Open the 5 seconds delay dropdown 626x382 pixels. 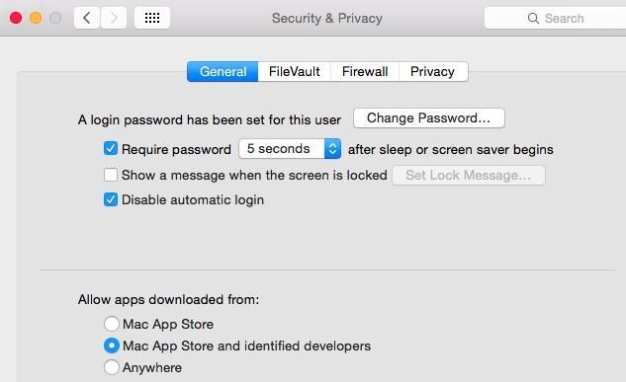pyautogui.click(x=290, y=149)
